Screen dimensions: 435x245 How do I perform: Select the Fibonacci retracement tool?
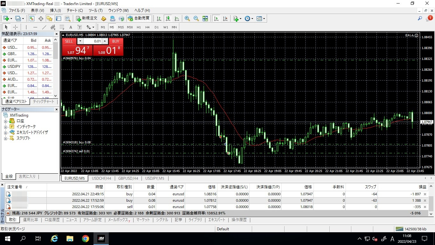(x=62, y=27)
